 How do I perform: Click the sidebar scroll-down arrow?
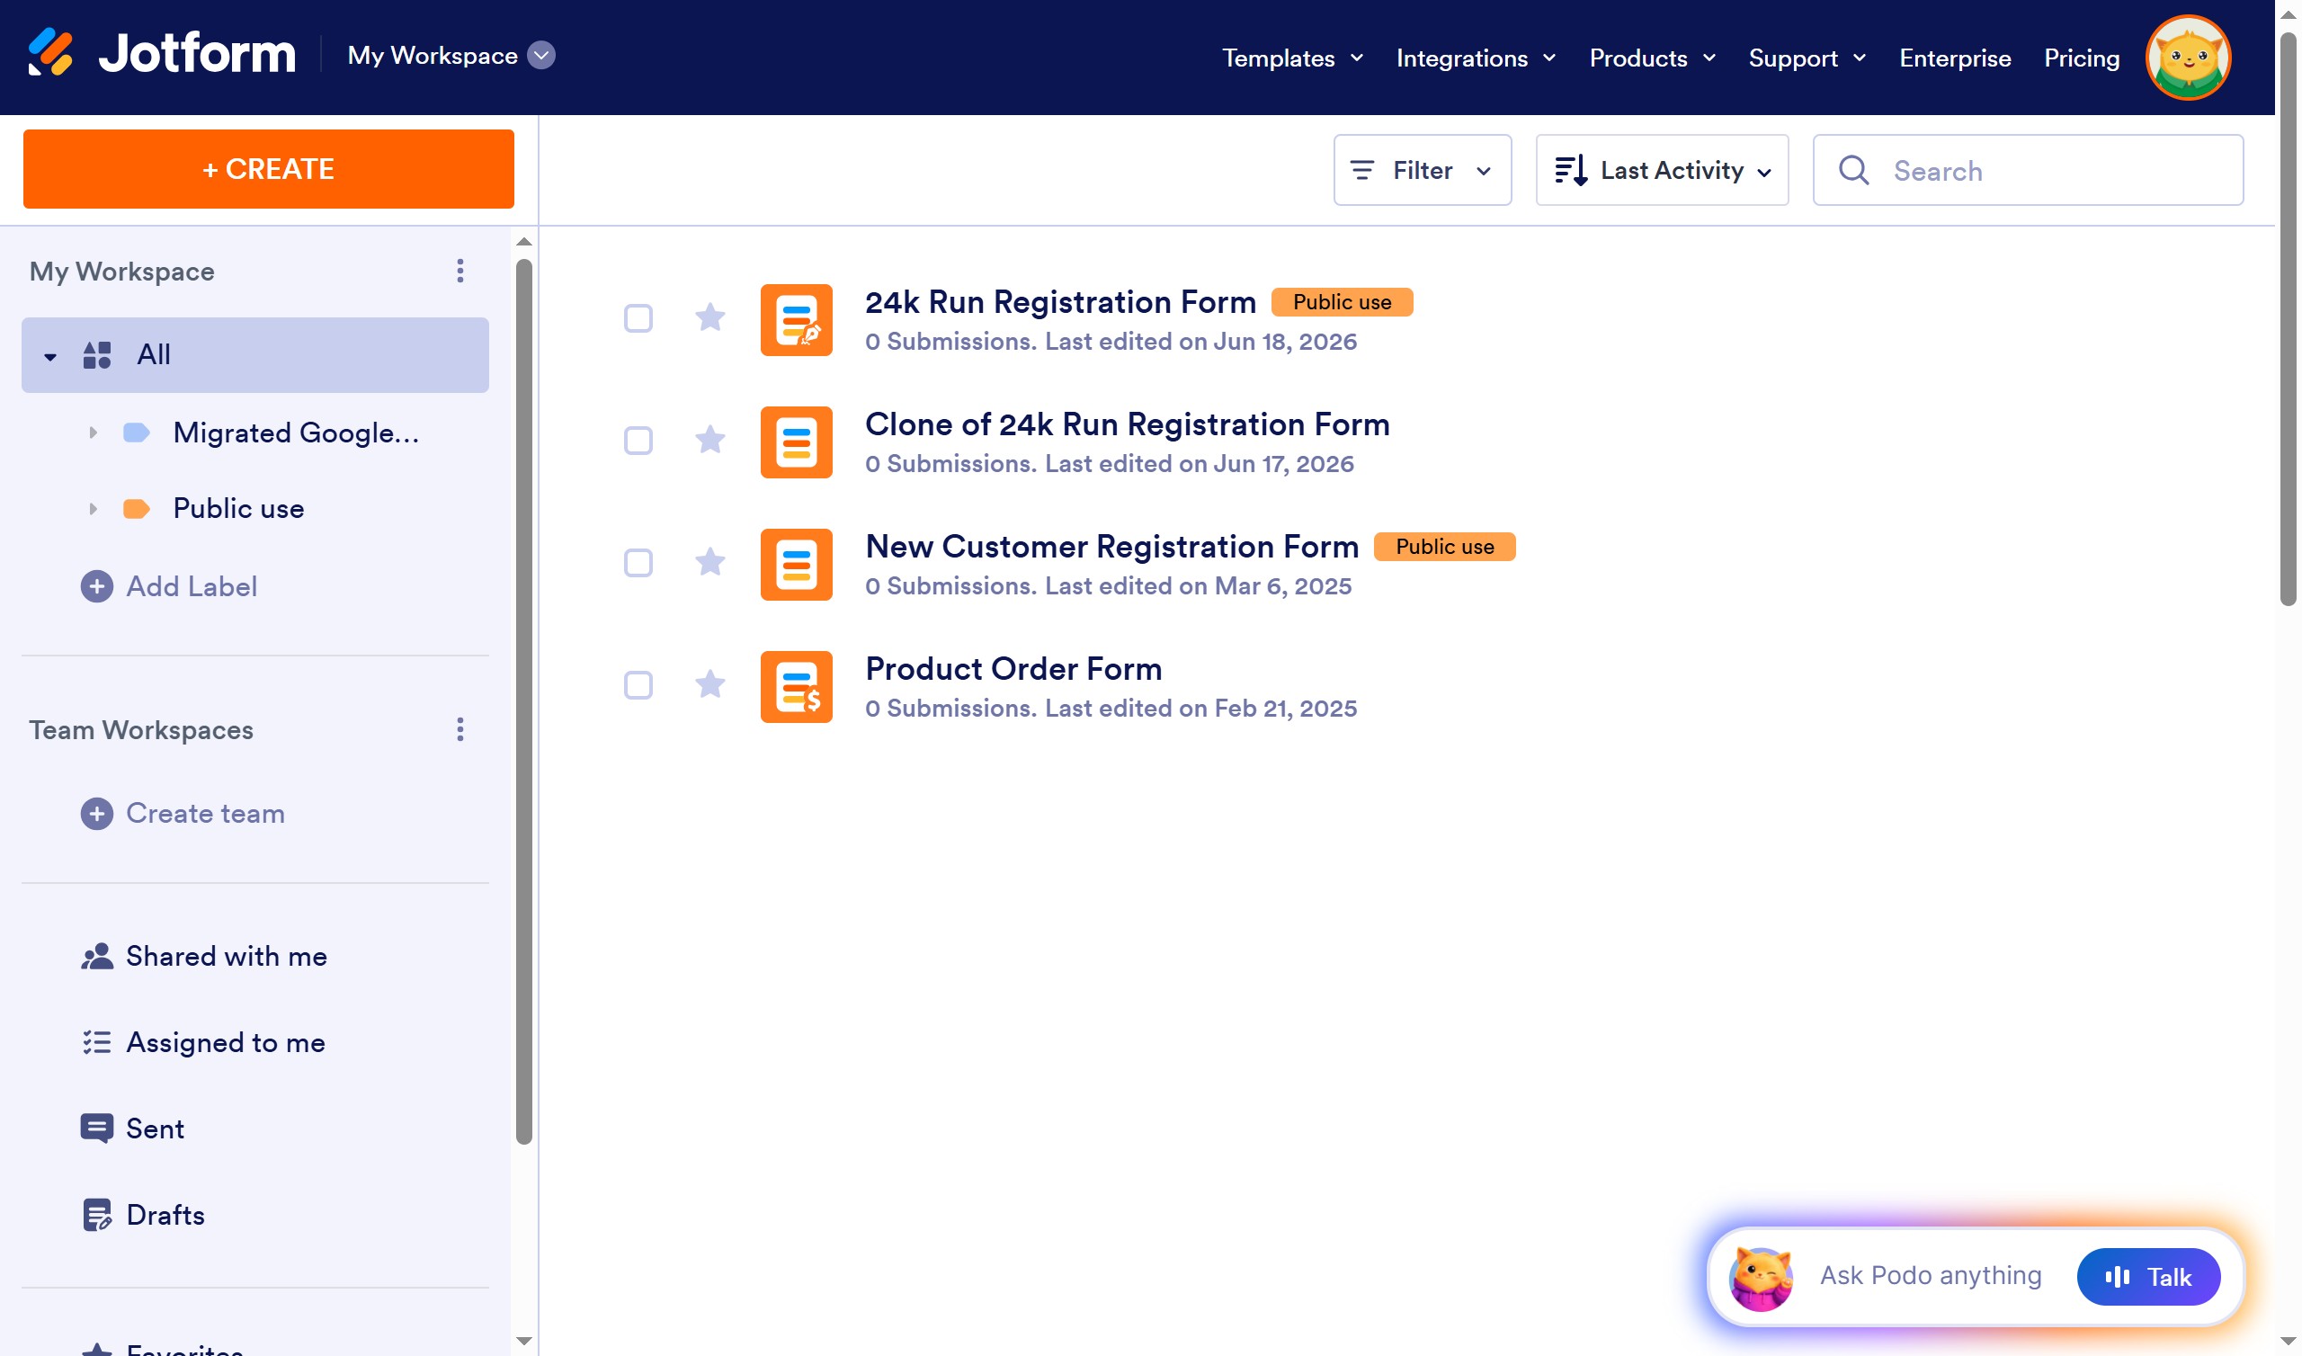(x=524, y=1341)
